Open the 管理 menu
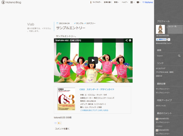Image resolution: width=183 pixels, height=136 pixels. point(116,2)
